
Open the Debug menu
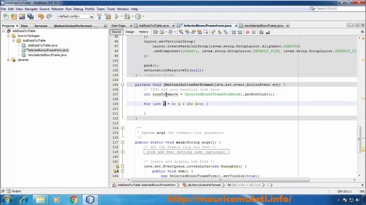[78, 9]
